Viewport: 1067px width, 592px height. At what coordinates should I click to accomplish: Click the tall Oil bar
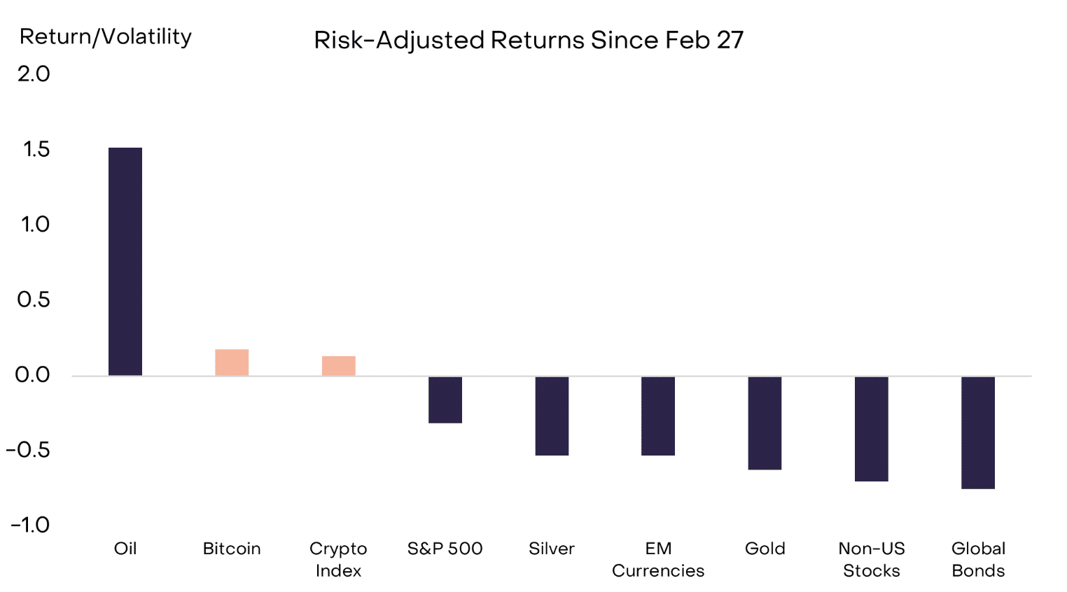125,261
